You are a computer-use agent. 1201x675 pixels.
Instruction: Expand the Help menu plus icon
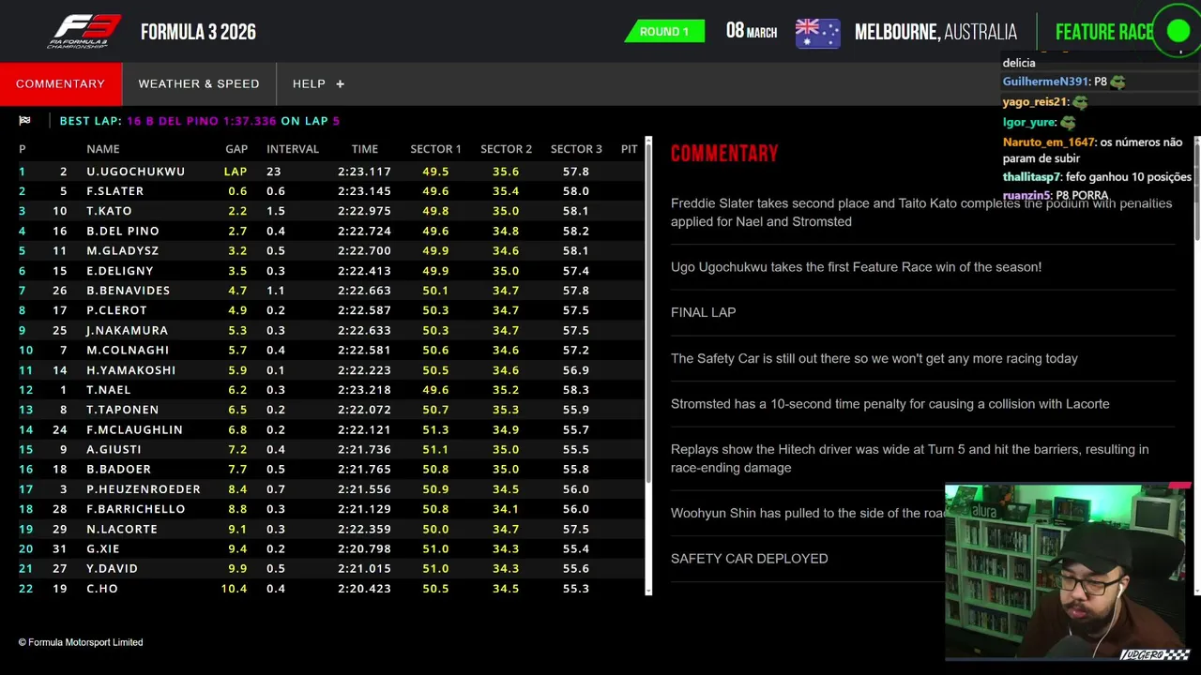pyautogui.click(x=340, y=84)
